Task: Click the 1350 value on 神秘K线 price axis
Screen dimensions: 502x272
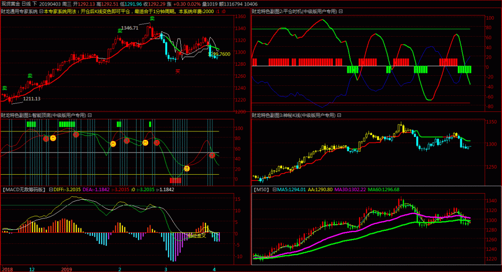Action: [491, 121]
